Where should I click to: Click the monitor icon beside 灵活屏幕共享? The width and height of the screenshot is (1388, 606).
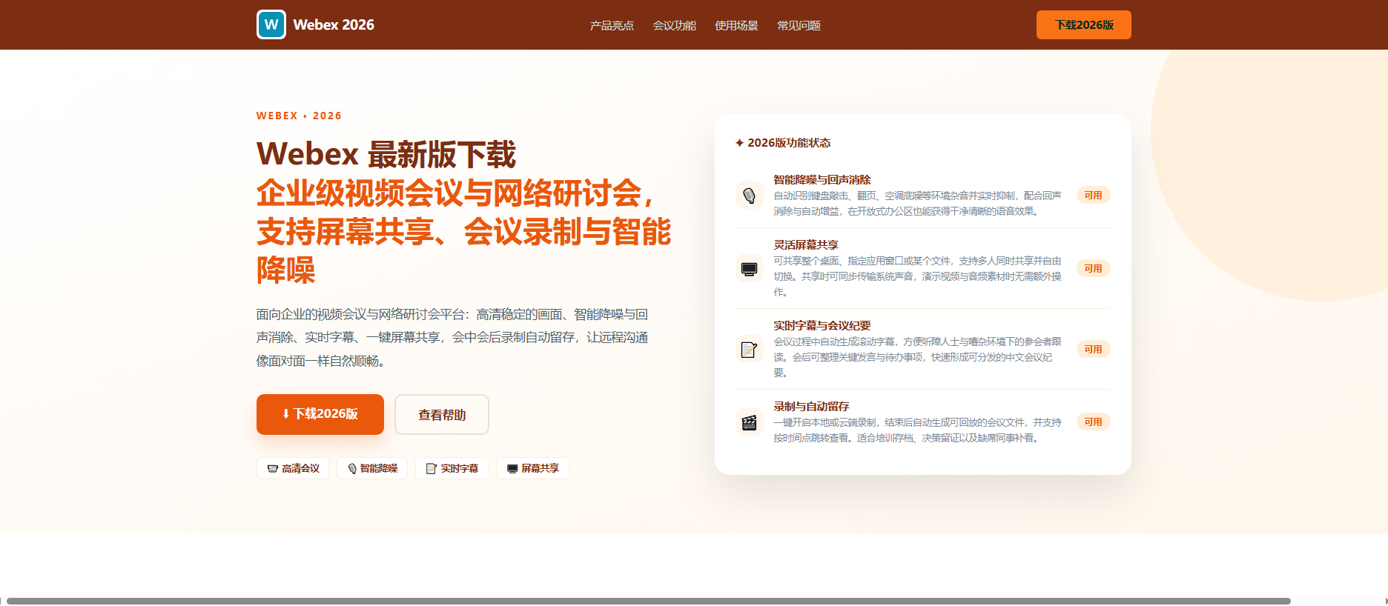749,268
